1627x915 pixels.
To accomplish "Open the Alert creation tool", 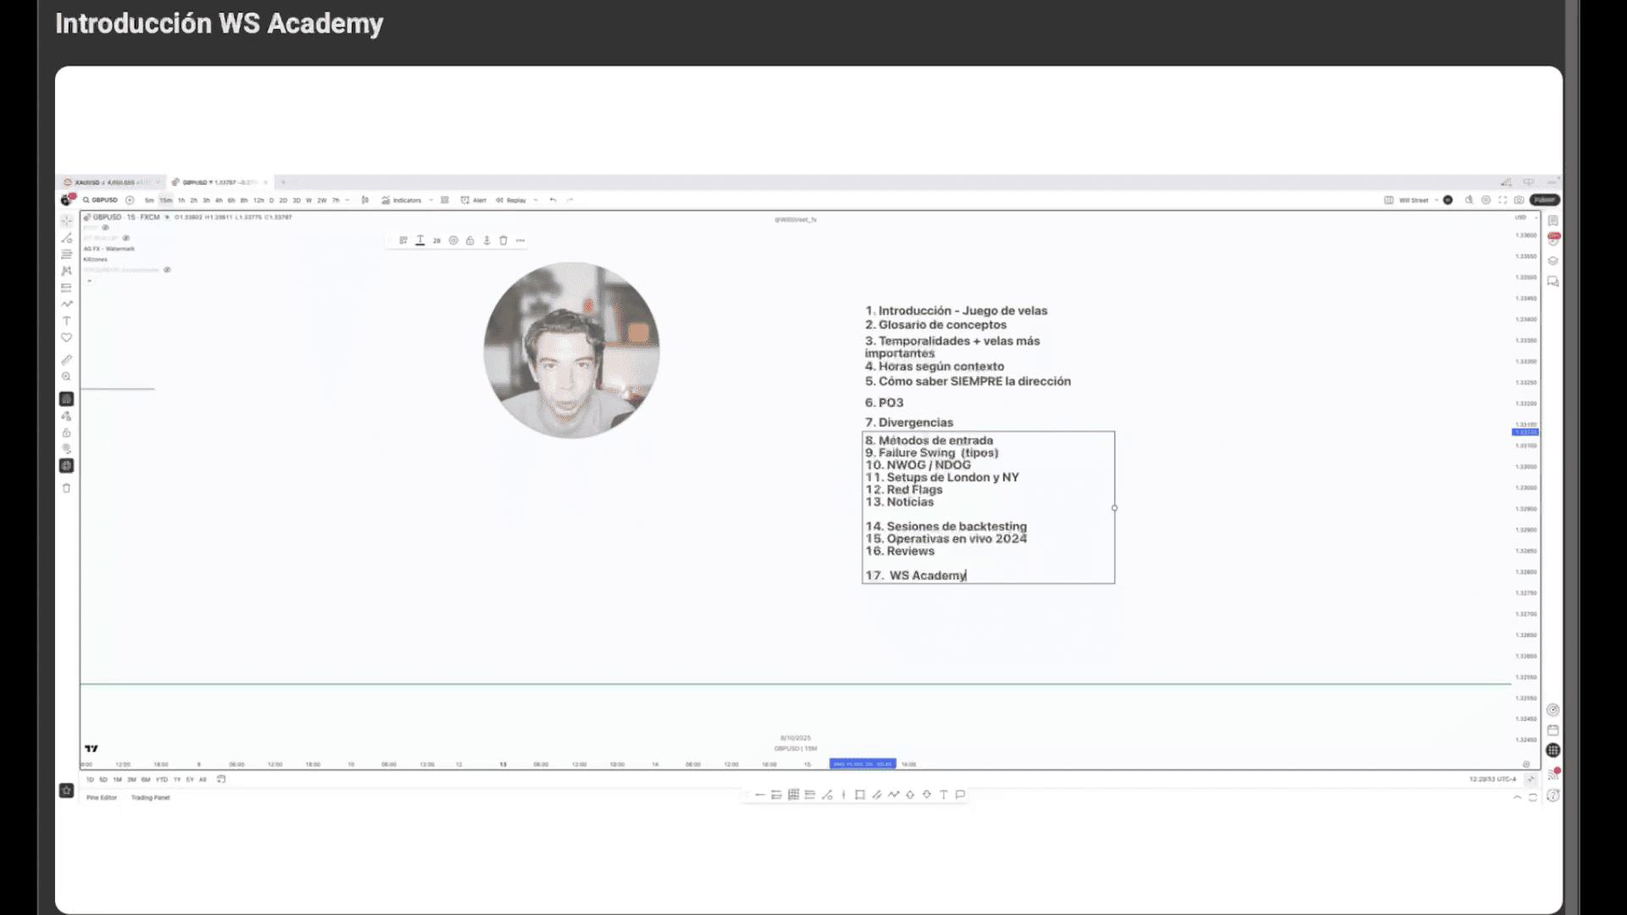I will [x=474, y=201].
